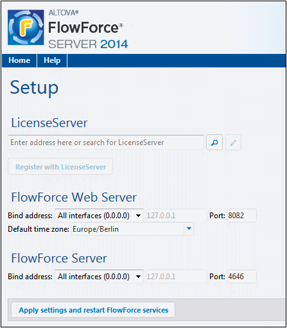Click the pencil edit icon beside search

(x=233, y=142)
